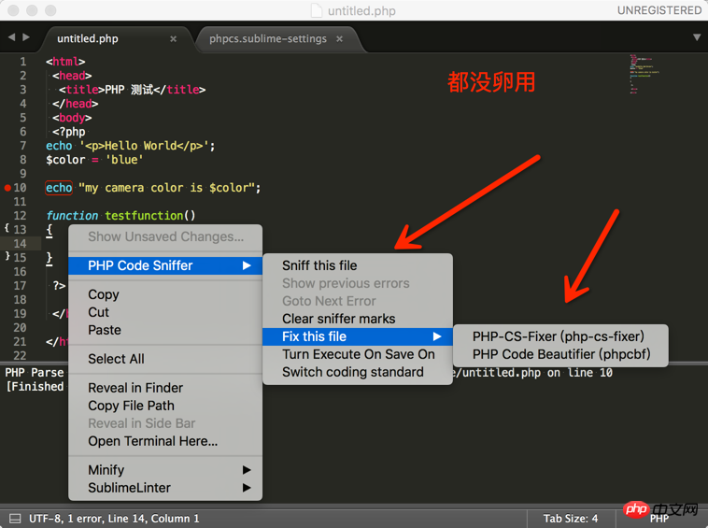
Task: Choose Clear sniffer marks
Action: click(x=358, y=319)
